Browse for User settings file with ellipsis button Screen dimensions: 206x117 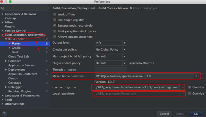click(x=183, y=87)
